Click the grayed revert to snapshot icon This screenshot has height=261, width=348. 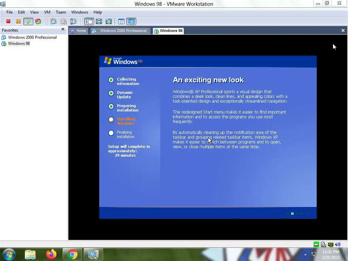pyautogui.click(x=64, y=21)
